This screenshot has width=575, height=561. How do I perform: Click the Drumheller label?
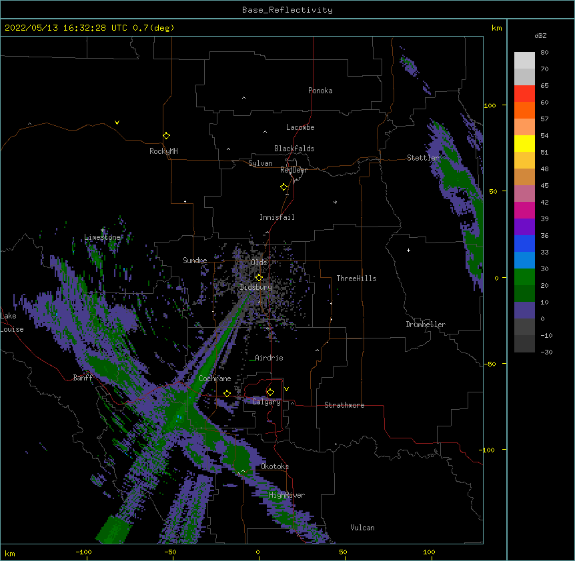click(426, 324)
